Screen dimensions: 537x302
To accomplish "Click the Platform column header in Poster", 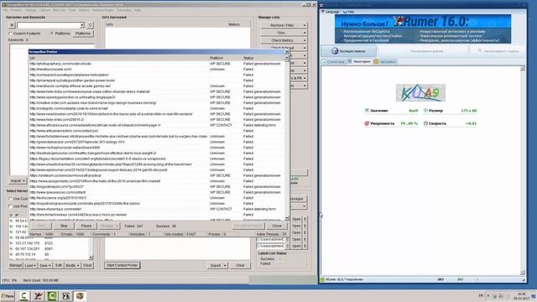I will [x=225, y=58].
